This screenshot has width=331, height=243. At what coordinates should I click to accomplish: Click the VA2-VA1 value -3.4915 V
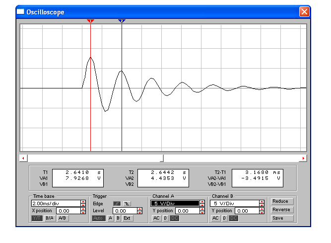click(261, 178)
